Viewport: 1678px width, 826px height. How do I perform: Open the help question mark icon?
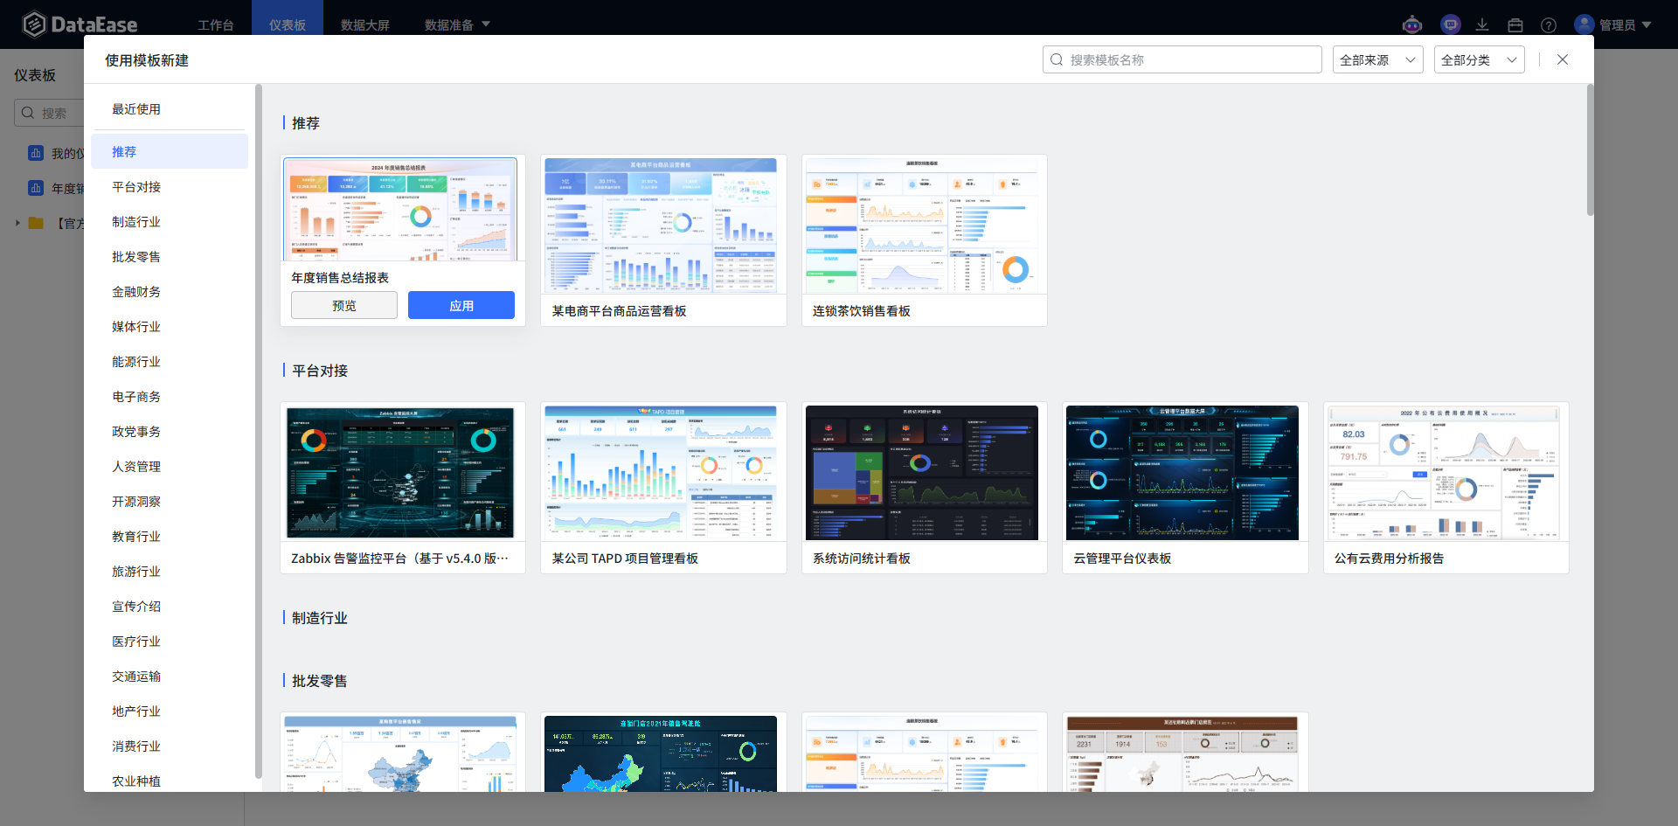(1549, 25)
